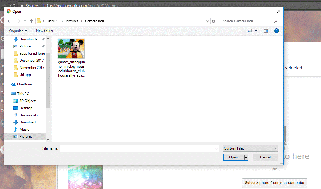Open the Custom Files type dropdown

coord(250,148)
